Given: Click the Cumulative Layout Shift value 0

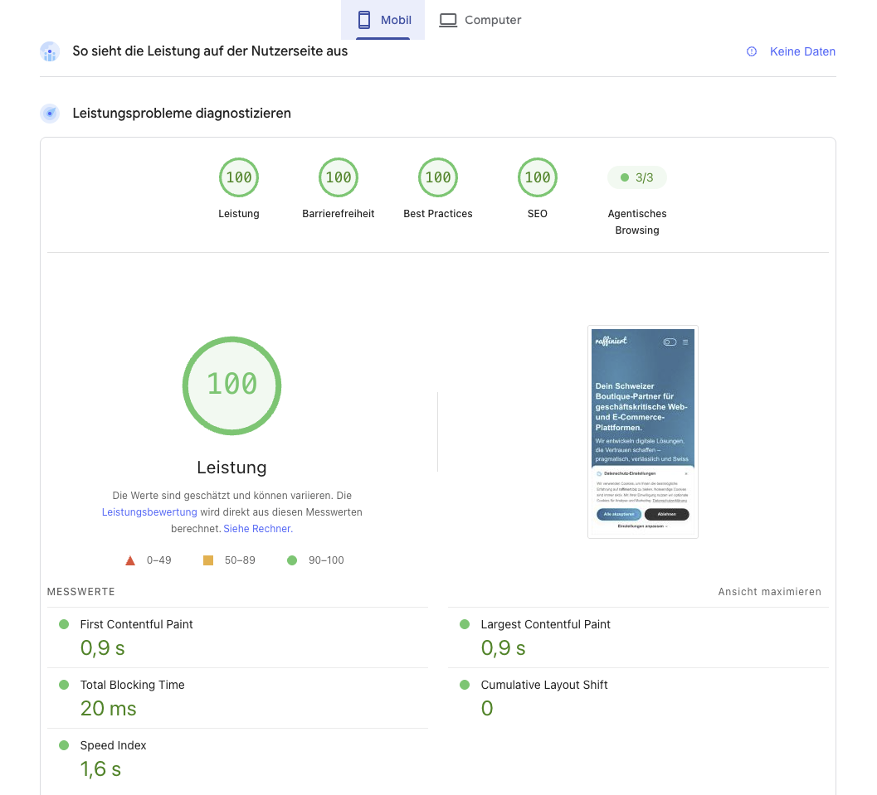Looking at the screenshot, I should [487, 709].
